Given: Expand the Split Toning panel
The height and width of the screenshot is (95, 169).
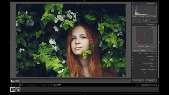Looking at the screenshot, I should (x=156, y=57).
